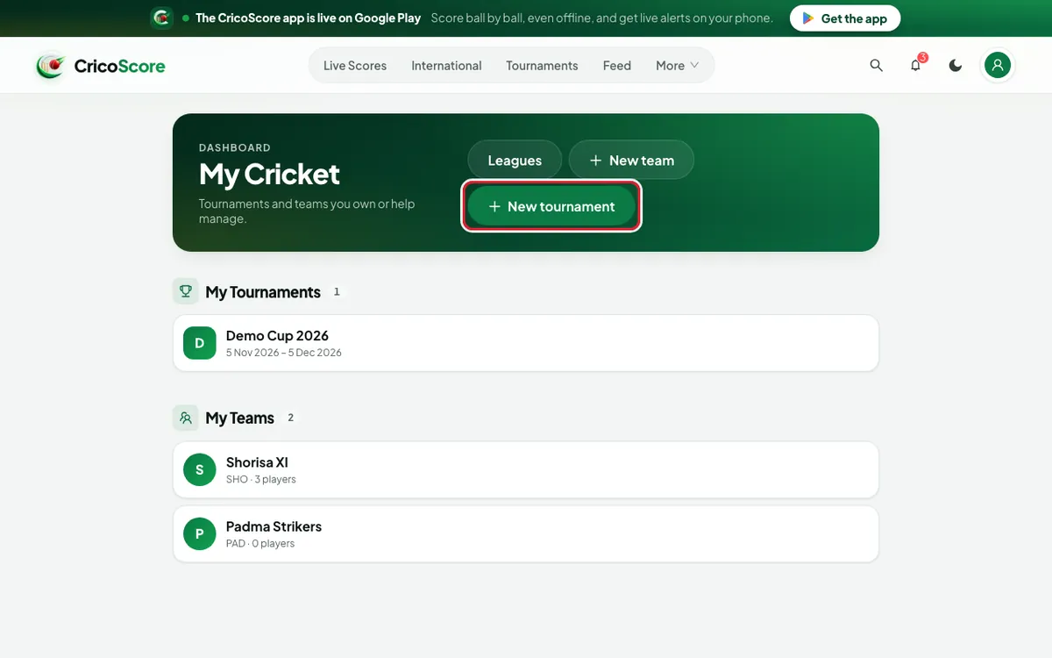The image size is (1052, 658).
Task: Click the '5 Nov 2026 – 5 Dec 2026' text
Action: tap(284, 353)
